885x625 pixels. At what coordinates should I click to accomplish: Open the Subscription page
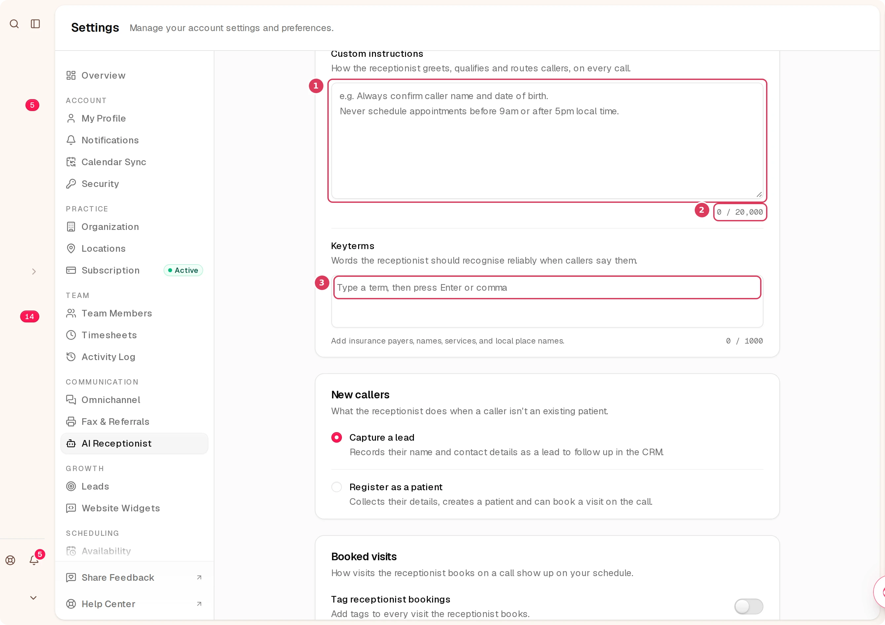click(134, 271)
